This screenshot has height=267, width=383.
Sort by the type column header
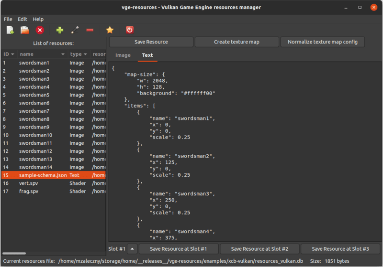(x=79, y=54)
